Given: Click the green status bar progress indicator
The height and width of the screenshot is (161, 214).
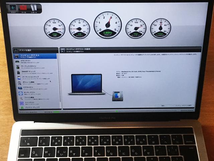Looking at the screenshot, I should pyautogui.click(x=57, y=112).
